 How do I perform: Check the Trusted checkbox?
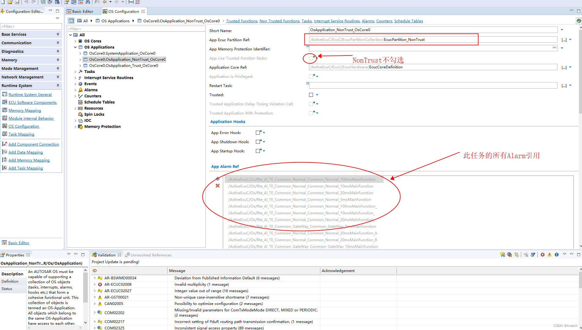[311, 95]
